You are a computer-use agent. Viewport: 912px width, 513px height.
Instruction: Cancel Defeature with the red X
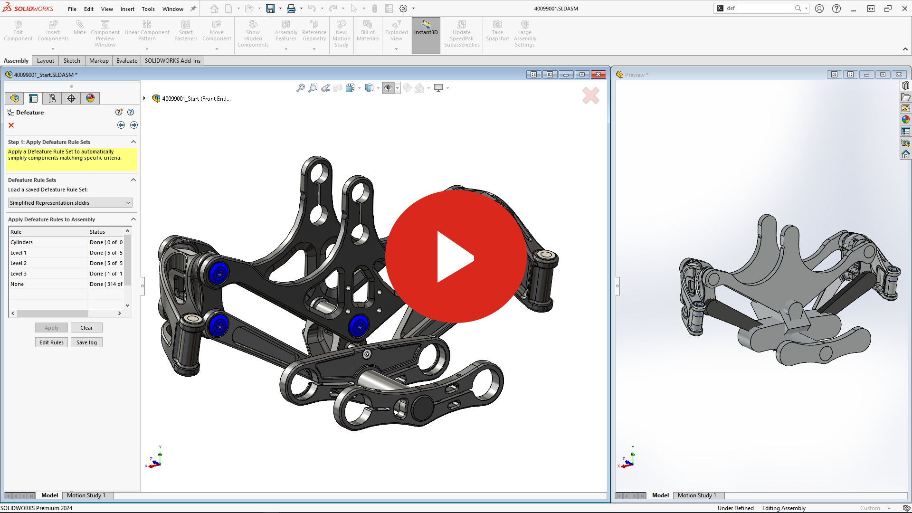tap(11, 125)
